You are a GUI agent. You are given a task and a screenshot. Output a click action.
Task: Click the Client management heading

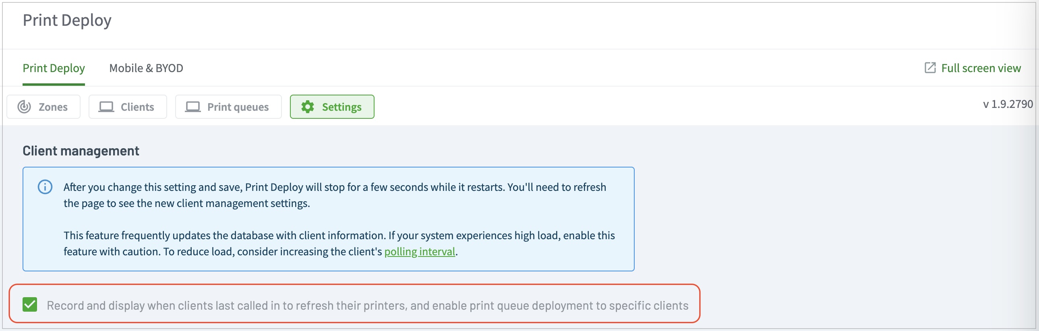(x=81, y=151)
